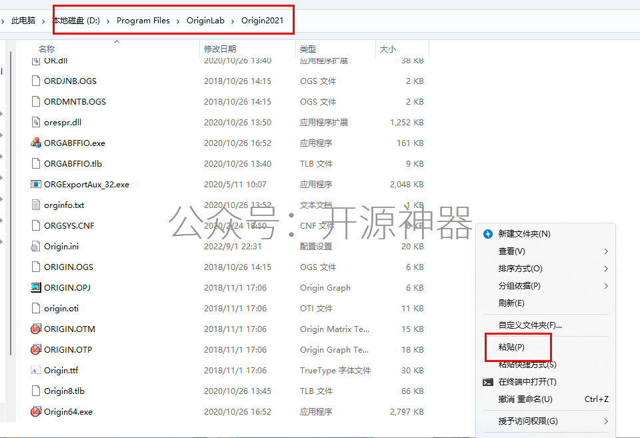
Task: Select the ORGExportAux_32.exe icon
Action: click(36, 184)
